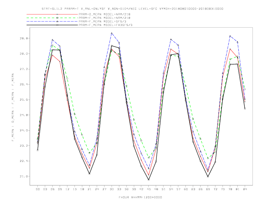This screenshot has height=206, width=267.
Task: Click the y-axis value 24.8
Action: tap(24, 115)
